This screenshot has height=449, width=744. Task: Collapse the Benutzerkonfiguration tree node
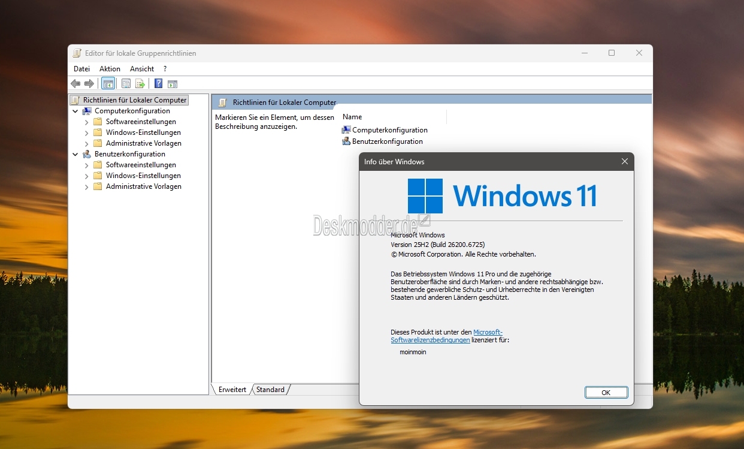click(x=75, y=155)
